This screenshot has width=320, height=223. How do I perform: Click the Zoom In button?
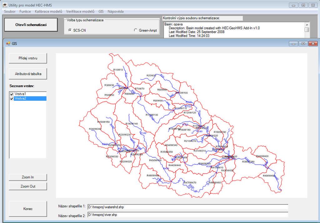click(28, 177)
